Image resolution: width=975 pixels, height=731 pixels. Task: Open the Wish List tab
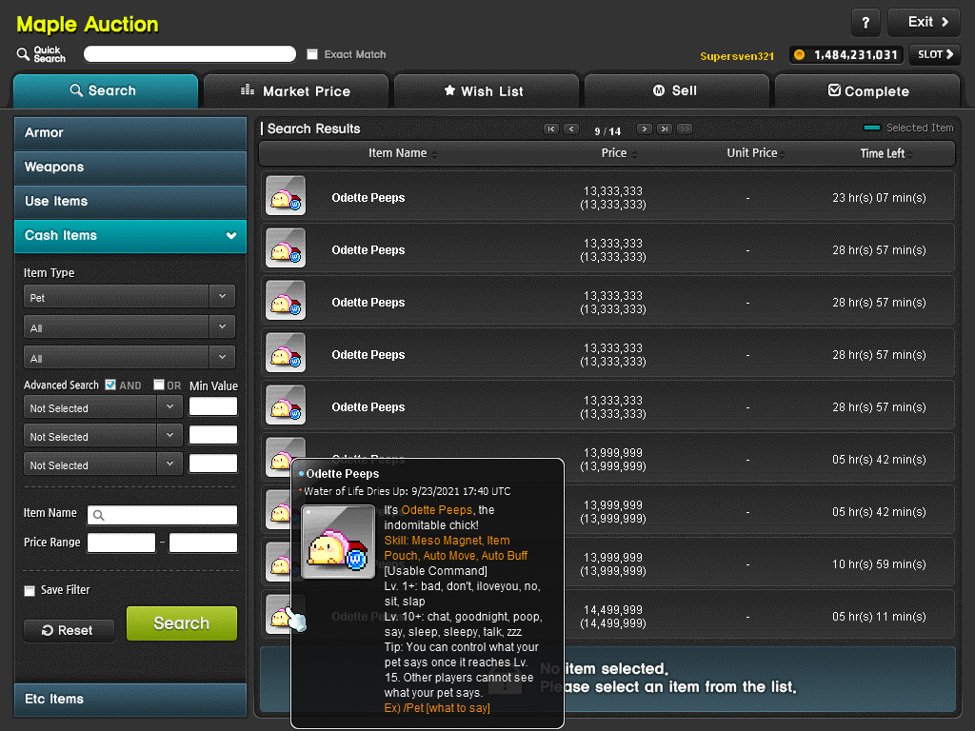click(x=487, y=90)
